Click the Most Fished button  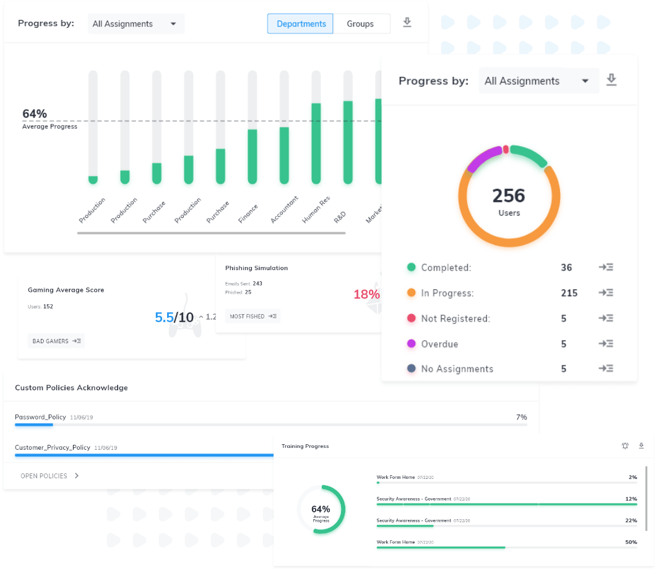(252, 317)
